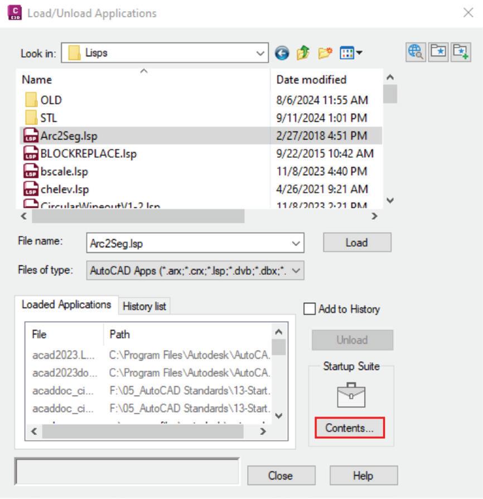
Task: Click the chelev.lsp file icon
Action: coord(31,189)
